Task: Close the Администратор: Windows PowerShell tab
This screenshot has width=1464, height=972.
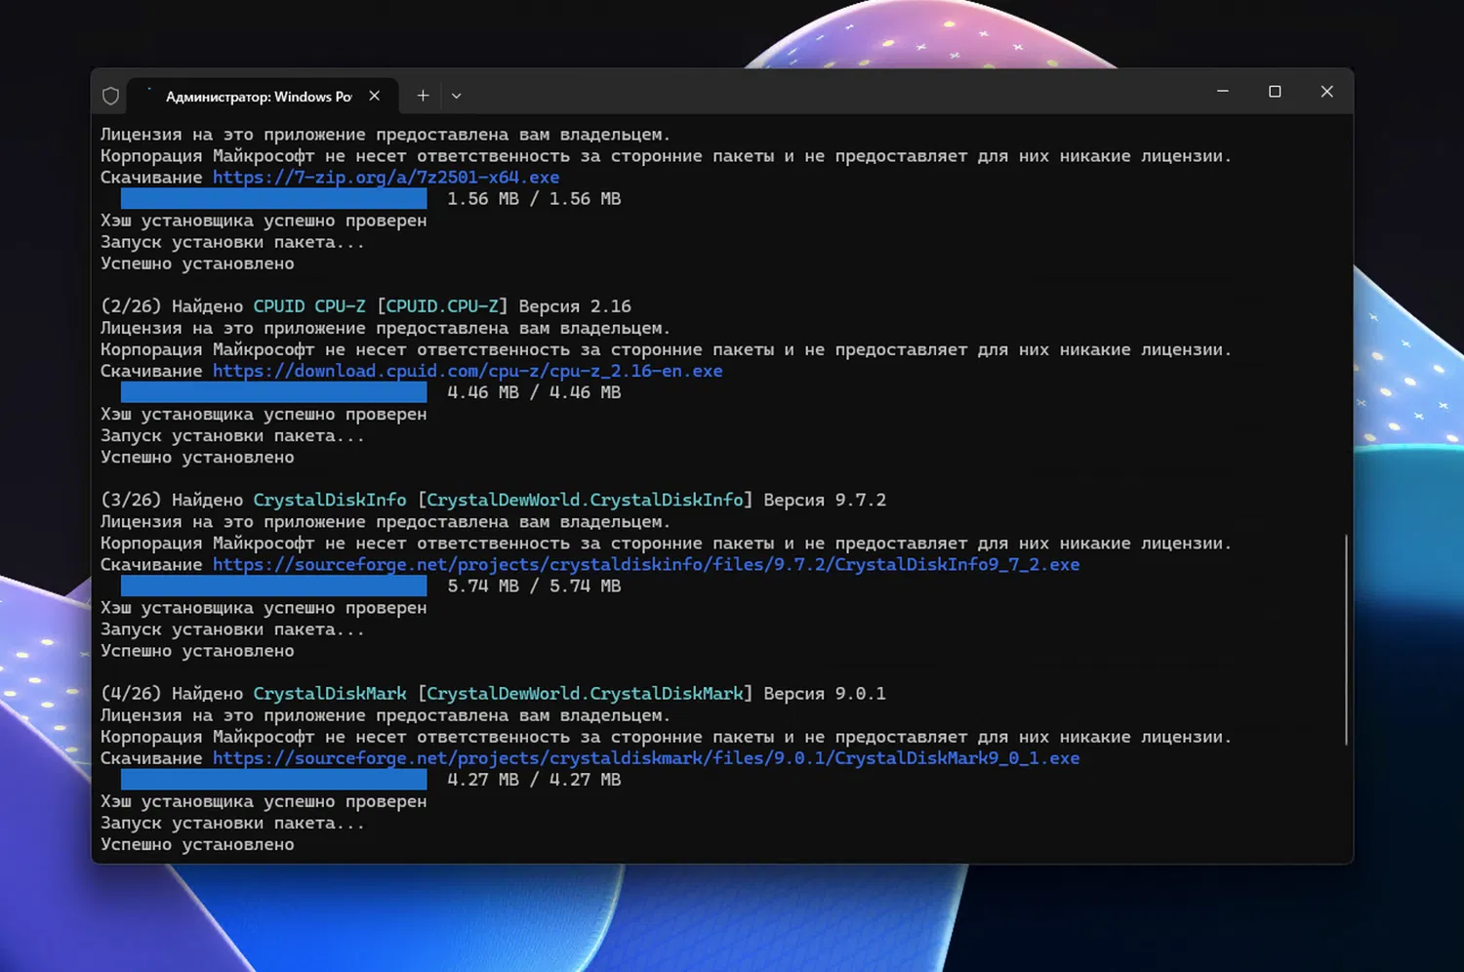Action: (x=374, y=96)
